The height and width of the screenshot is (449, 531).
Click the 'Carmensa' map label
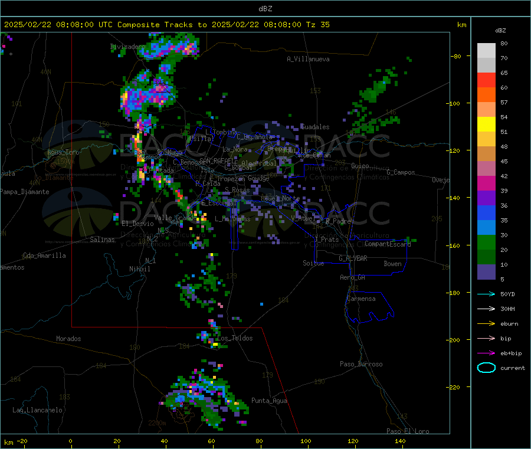pos(361,299)
